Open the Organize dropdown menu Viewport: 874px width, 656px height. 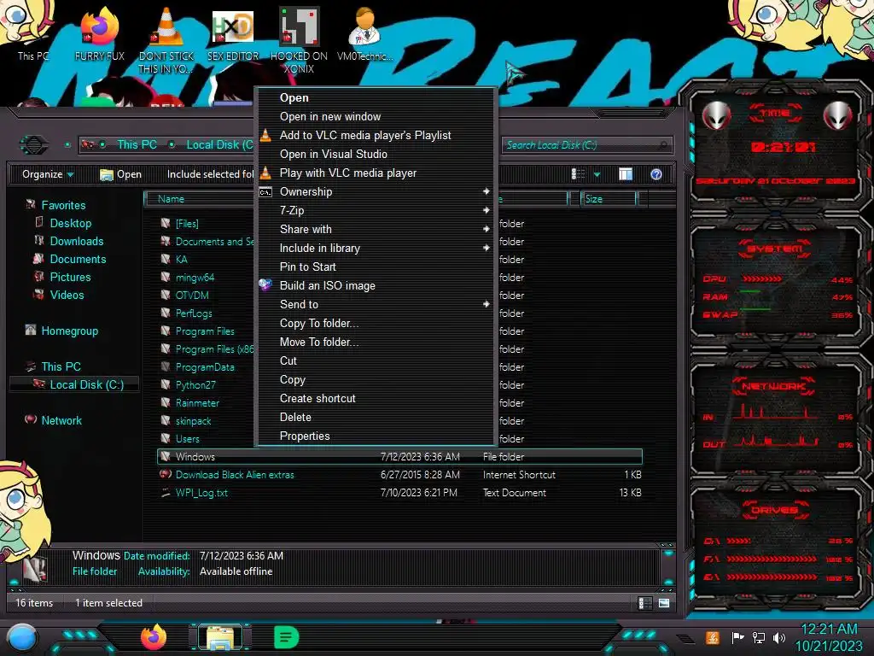click(x=48, y=174)
